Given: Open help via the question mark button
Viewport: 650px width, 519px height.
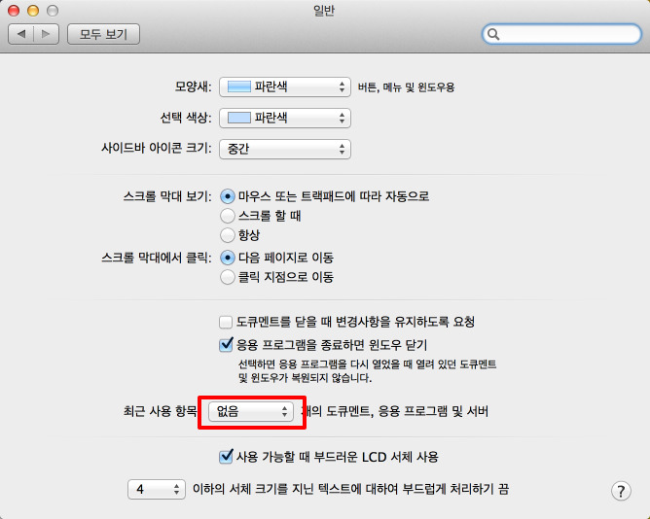Looking at the screenshot, I should click(x=621, y=491).
